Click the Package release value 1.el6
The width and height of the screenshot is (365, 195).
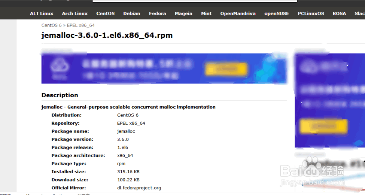click(x=123, y=147)
